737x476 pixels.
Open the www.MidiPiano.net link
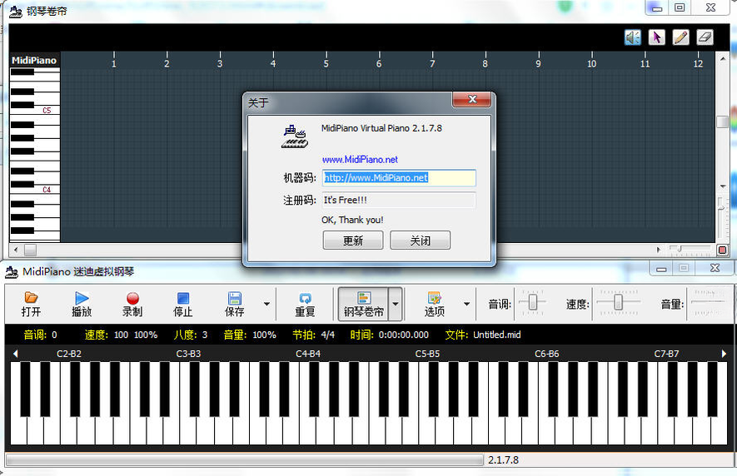click(x=360, y=160)
